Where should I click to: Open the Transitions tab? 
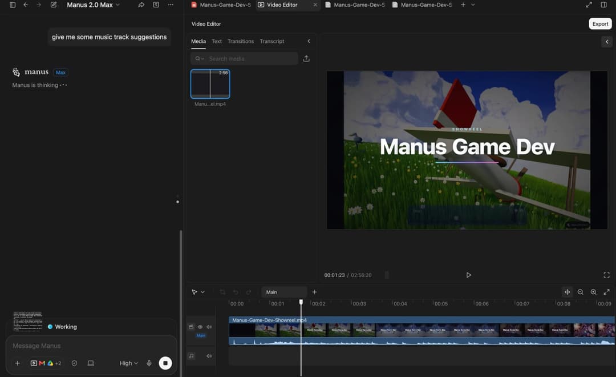(x=241, y=41)
